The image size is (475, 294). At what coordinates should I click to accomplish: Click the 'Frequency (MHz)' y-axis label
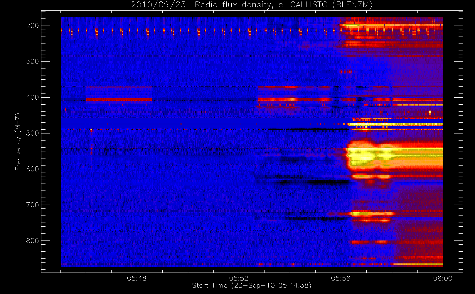pos(18,142)
